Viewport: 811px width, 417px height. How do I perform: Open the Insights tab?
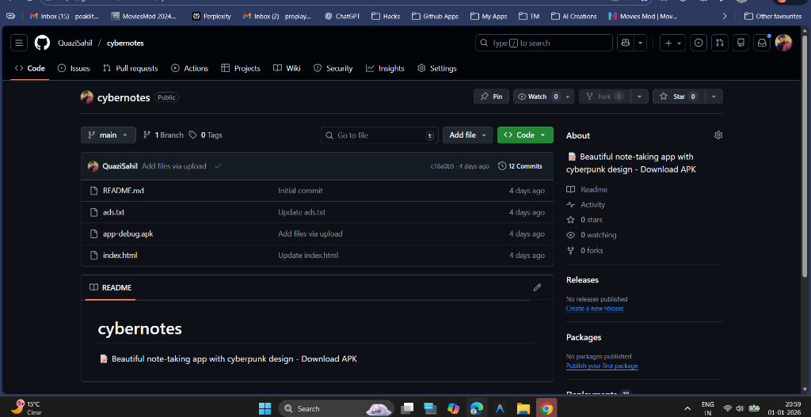pyautogui.click(x=385, y=68)
